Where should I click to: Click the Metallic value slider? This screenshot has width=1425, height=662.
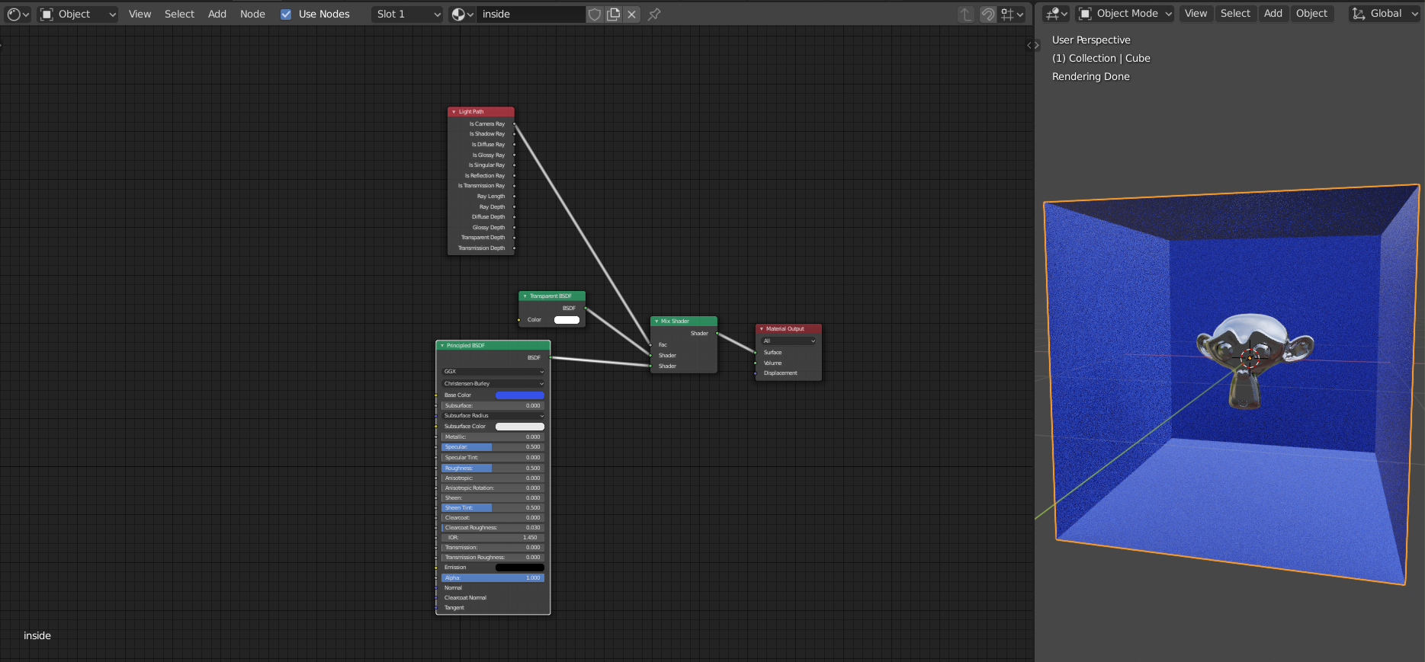[x=493, y=437]
